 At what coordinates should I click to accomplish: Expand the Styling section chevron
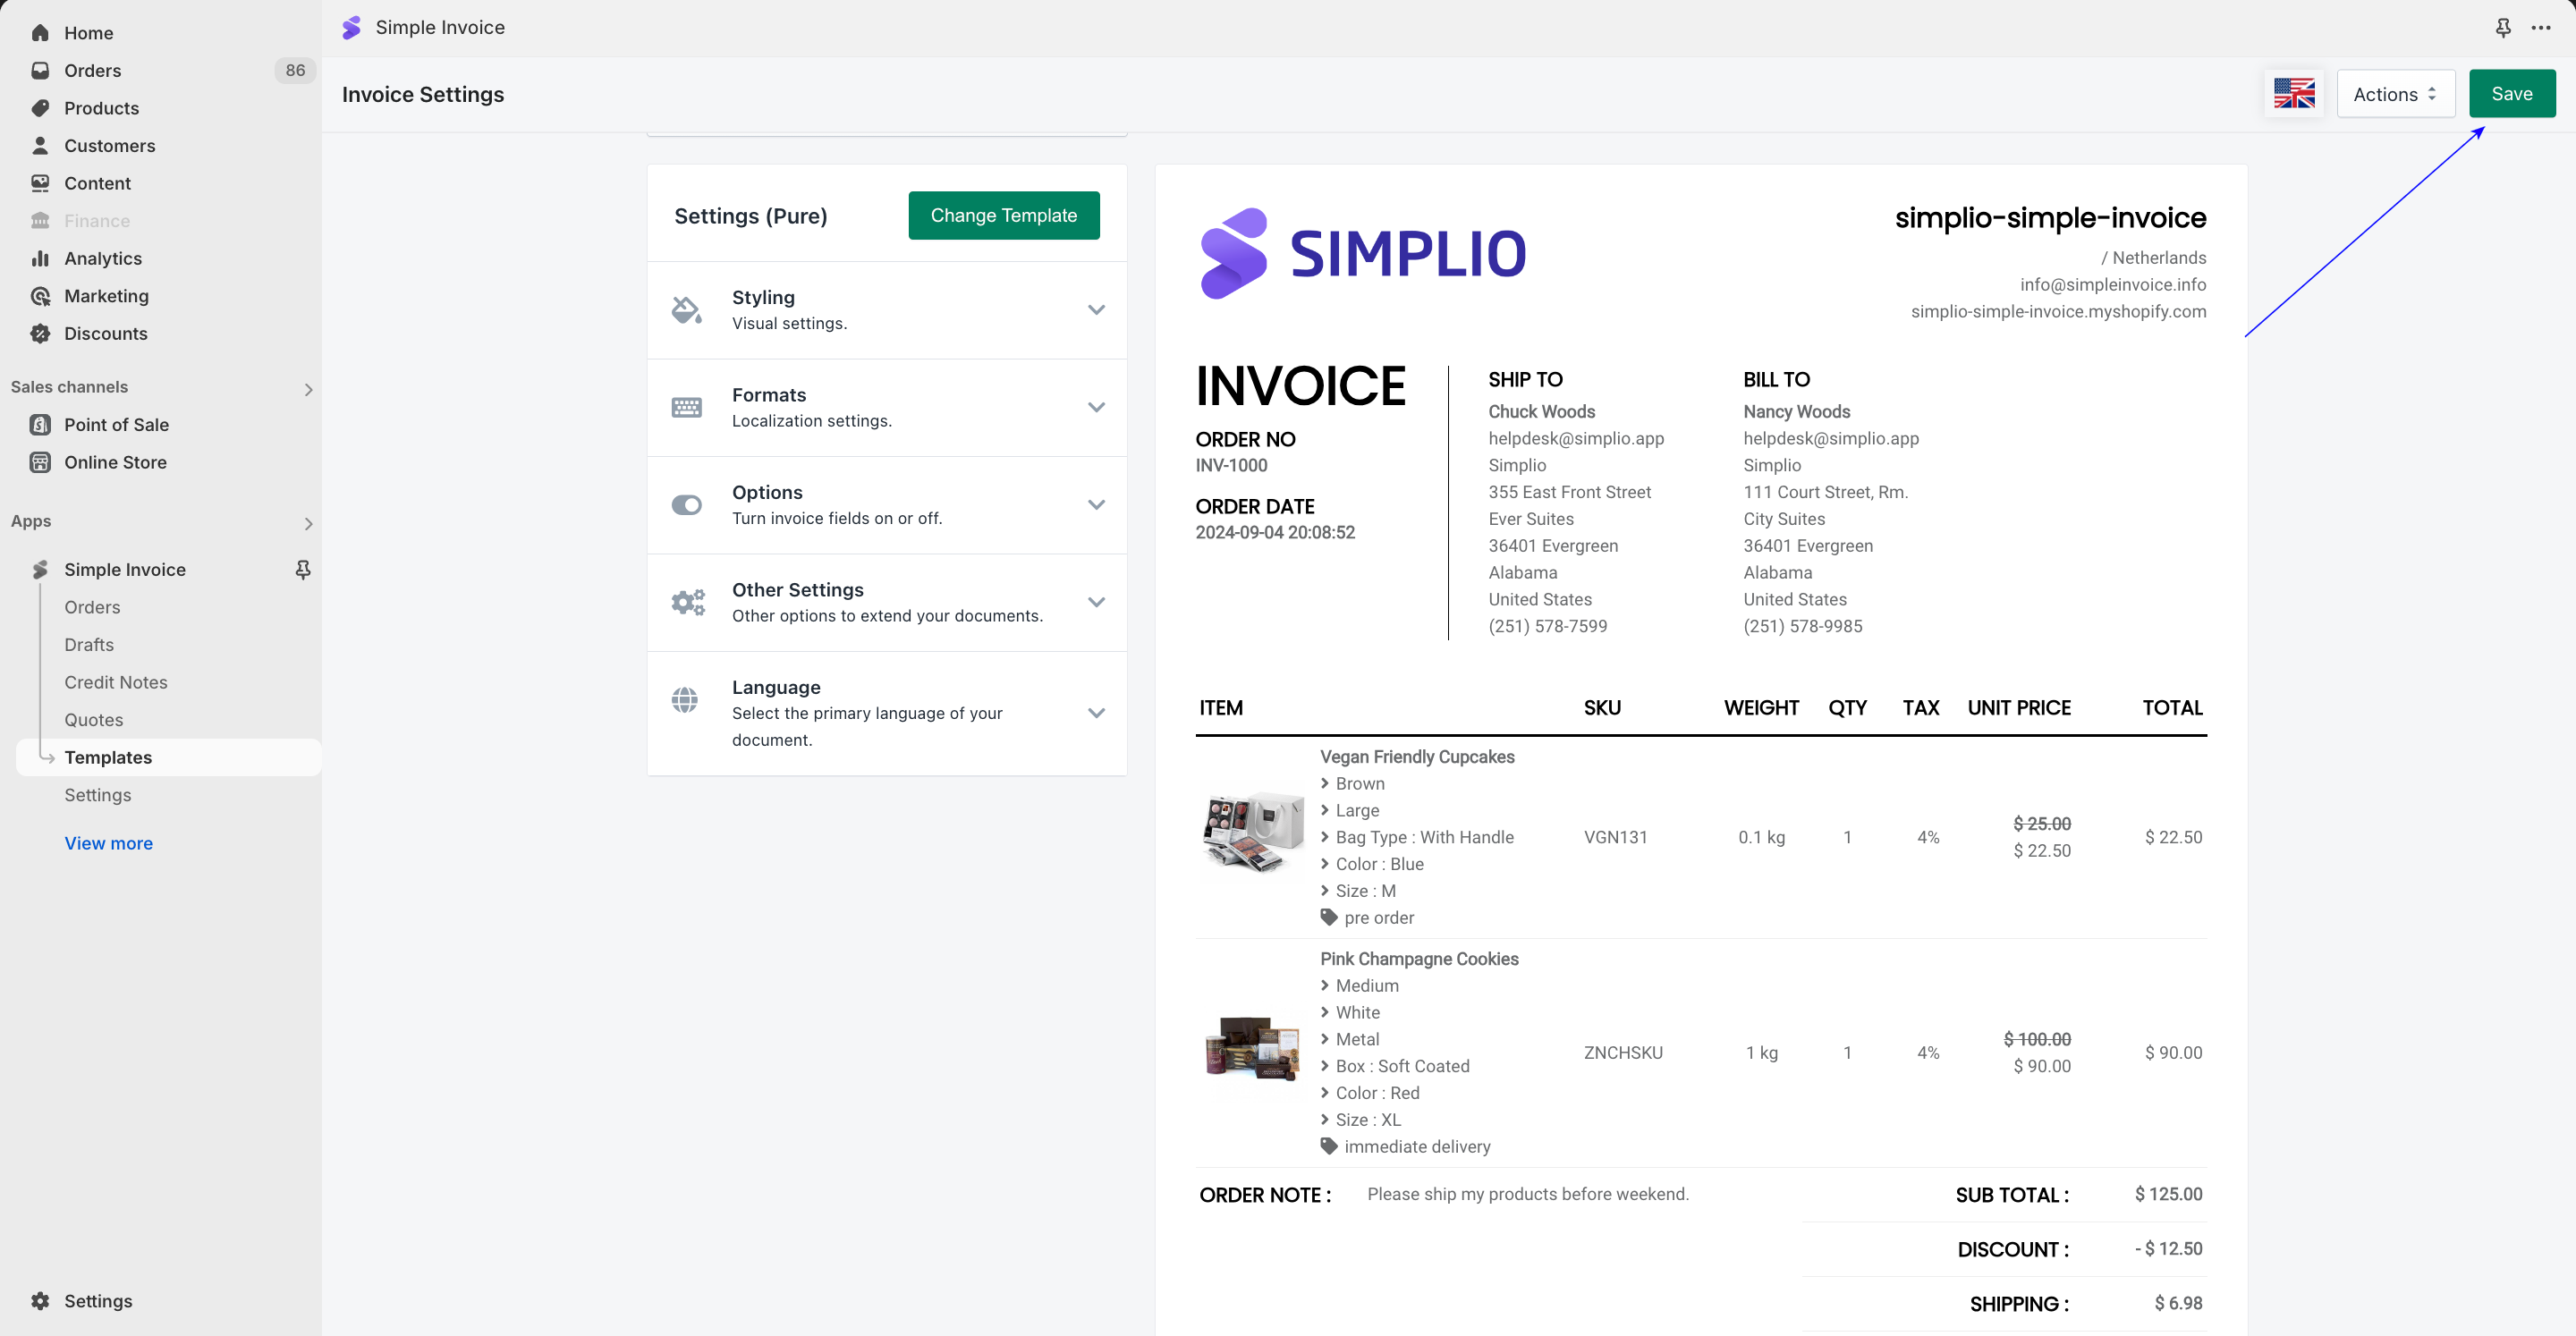pos(1096,310)
